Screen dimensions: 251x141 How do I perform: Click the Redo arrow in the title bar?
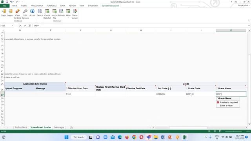point(17,2)
